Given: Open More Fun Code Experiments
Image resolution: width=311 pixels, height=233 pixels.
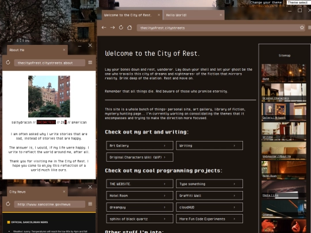Looking at the screenshot, I should click(210, 219).
